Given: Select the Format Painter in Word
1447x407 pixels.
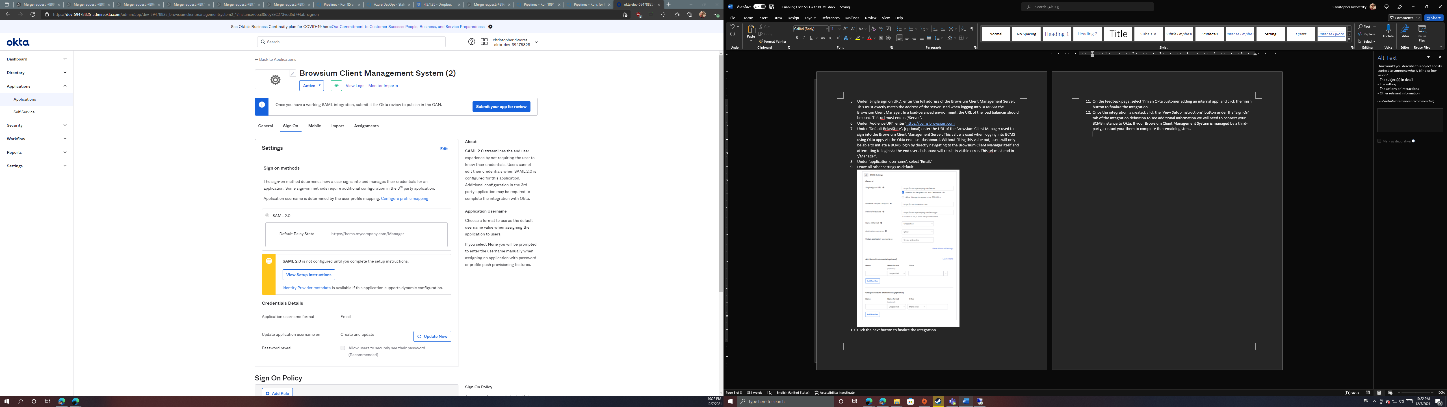Looking at the screenshot, I should coord(772,41).
